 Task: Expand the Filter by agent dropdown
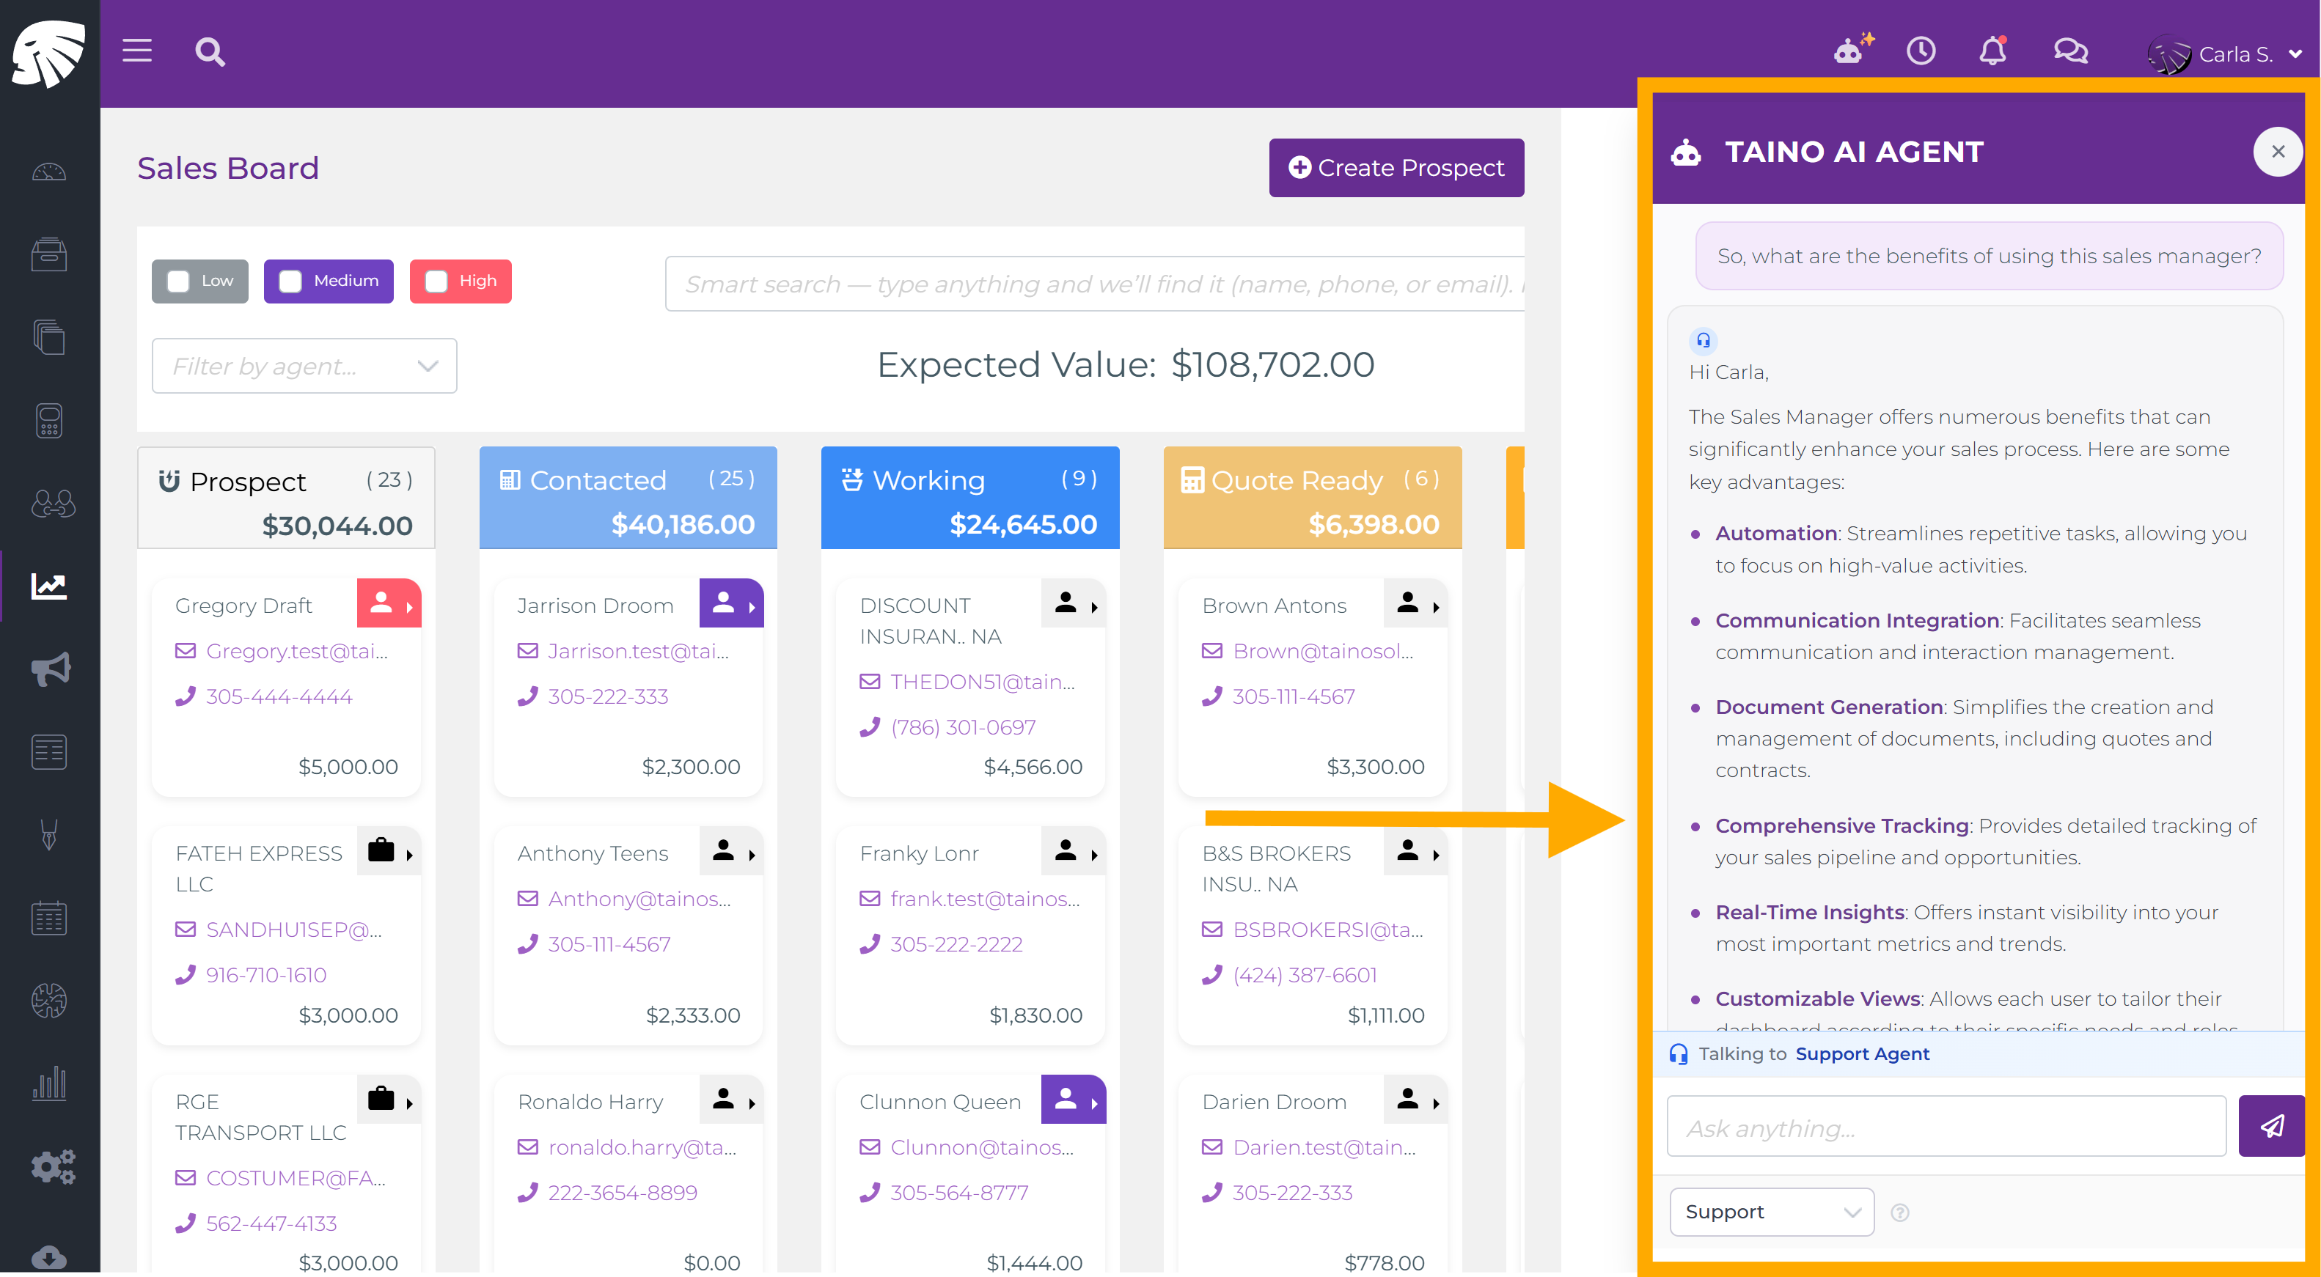pos(304,366)
